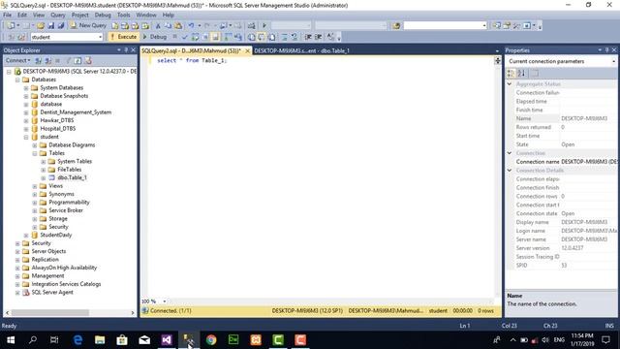Click the Save All icon

[x=60, y=26]
